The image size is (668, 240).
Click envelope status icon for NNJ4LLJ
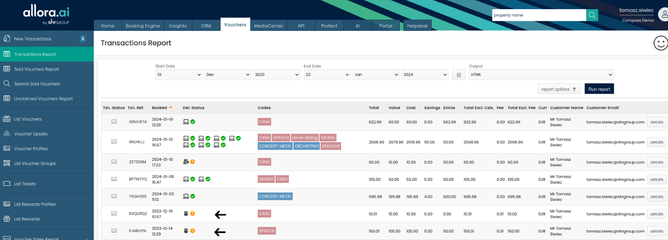pos(114,142)
